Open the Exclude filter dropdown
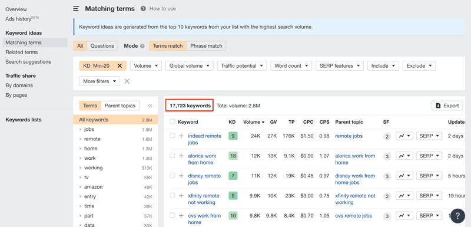This screenshot has width=471, height=227. click(419, 66)
